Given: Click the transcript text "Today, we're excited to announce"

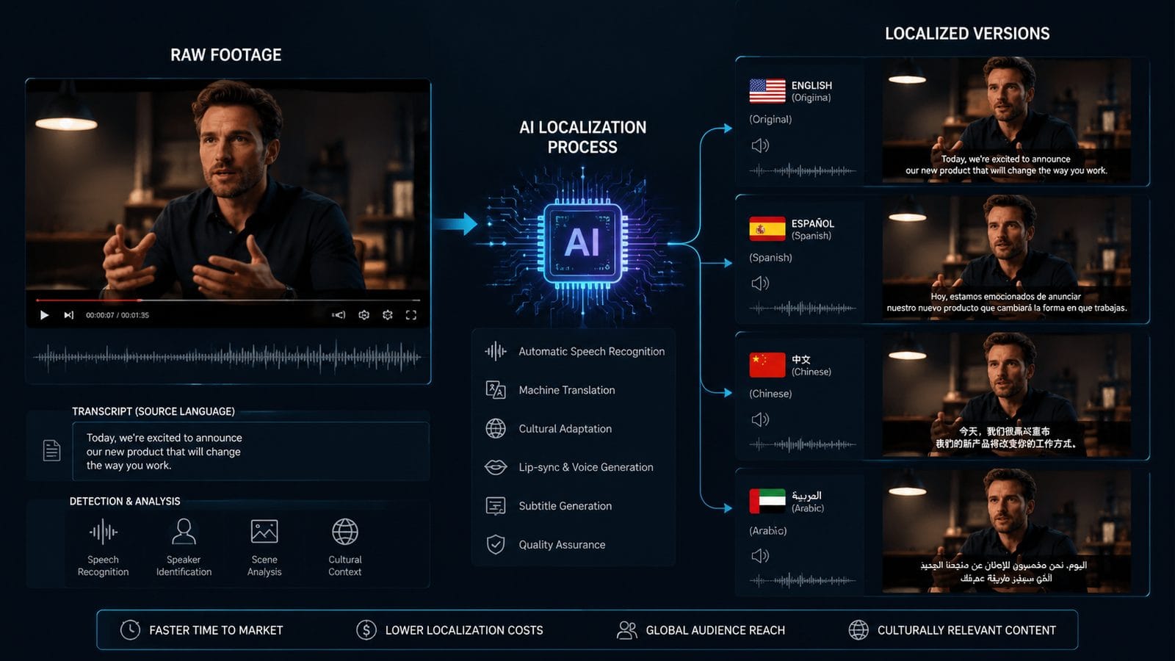Looking at the screenshot, I should click(x=164, y=438).
